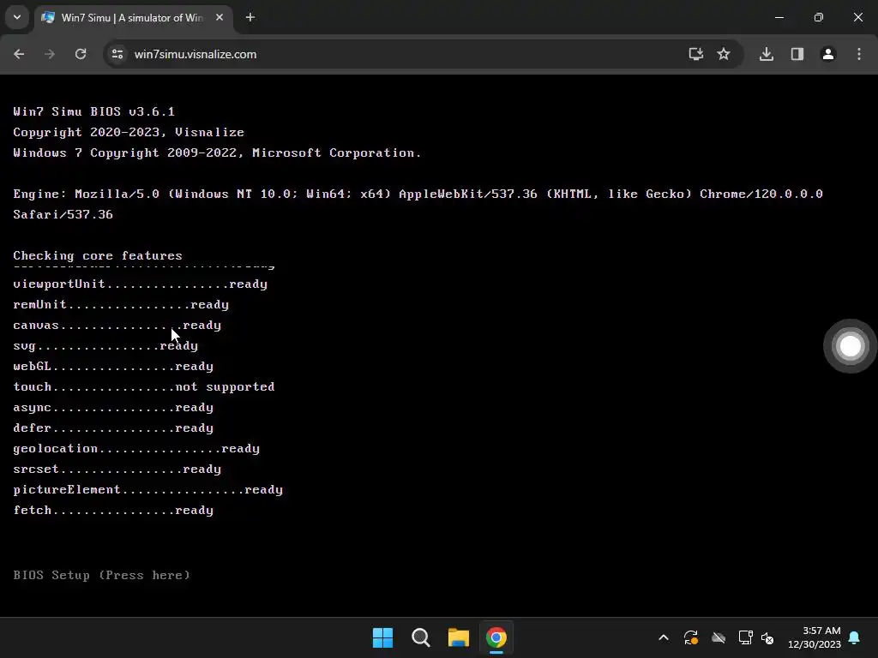Click the 'geolocation' ready line
This screenshot has height=658, width=878.
[x=136, y=449]
